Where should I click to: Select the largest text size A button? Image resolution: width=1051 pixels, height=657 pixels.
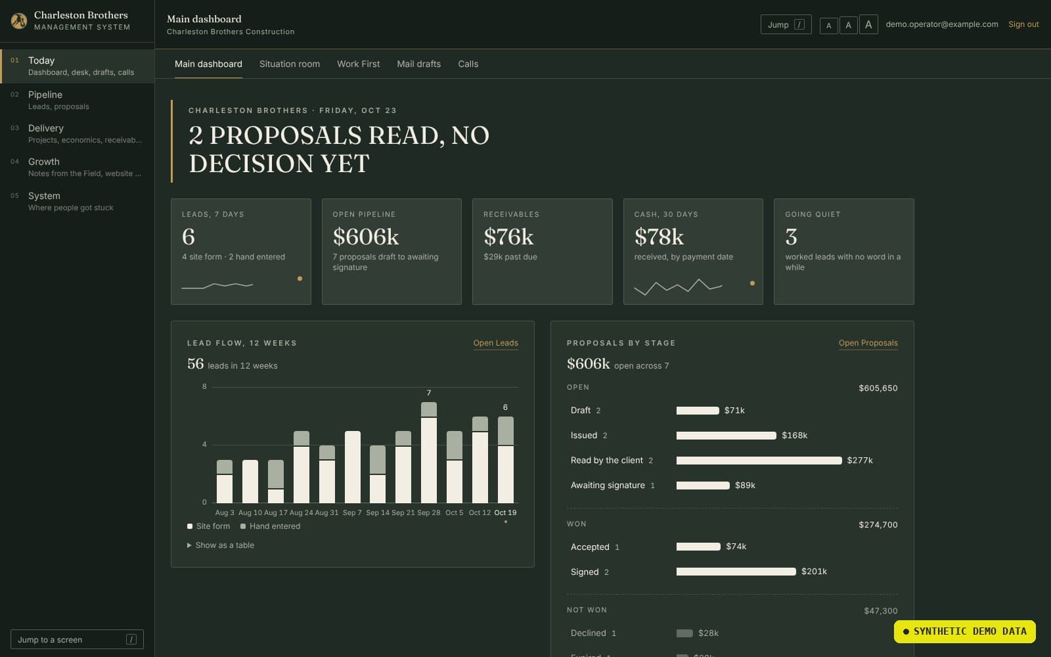coord(868,24)
